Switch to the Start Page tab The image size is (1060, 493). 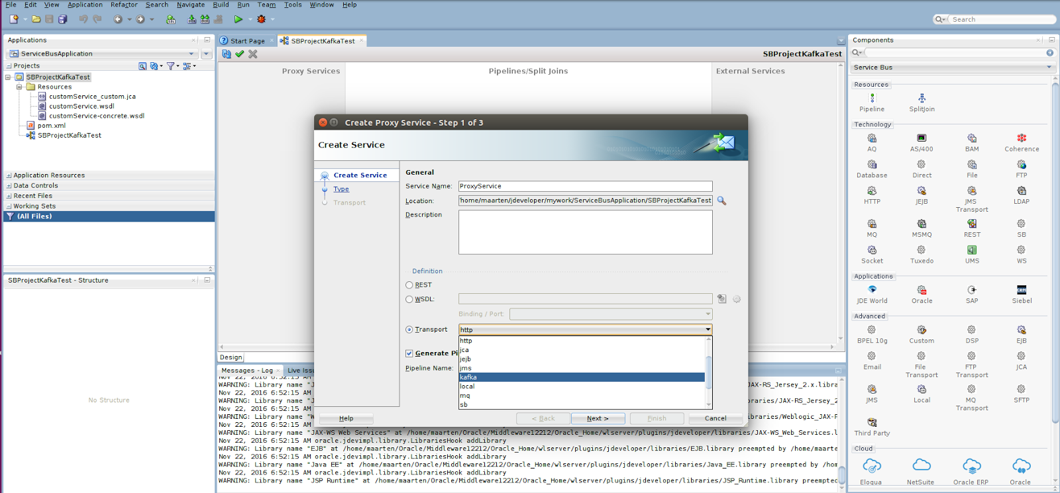pos(247,41)
